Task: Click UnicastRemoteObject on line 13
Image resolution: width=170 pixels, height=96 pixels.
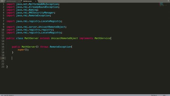Action: 64,38
